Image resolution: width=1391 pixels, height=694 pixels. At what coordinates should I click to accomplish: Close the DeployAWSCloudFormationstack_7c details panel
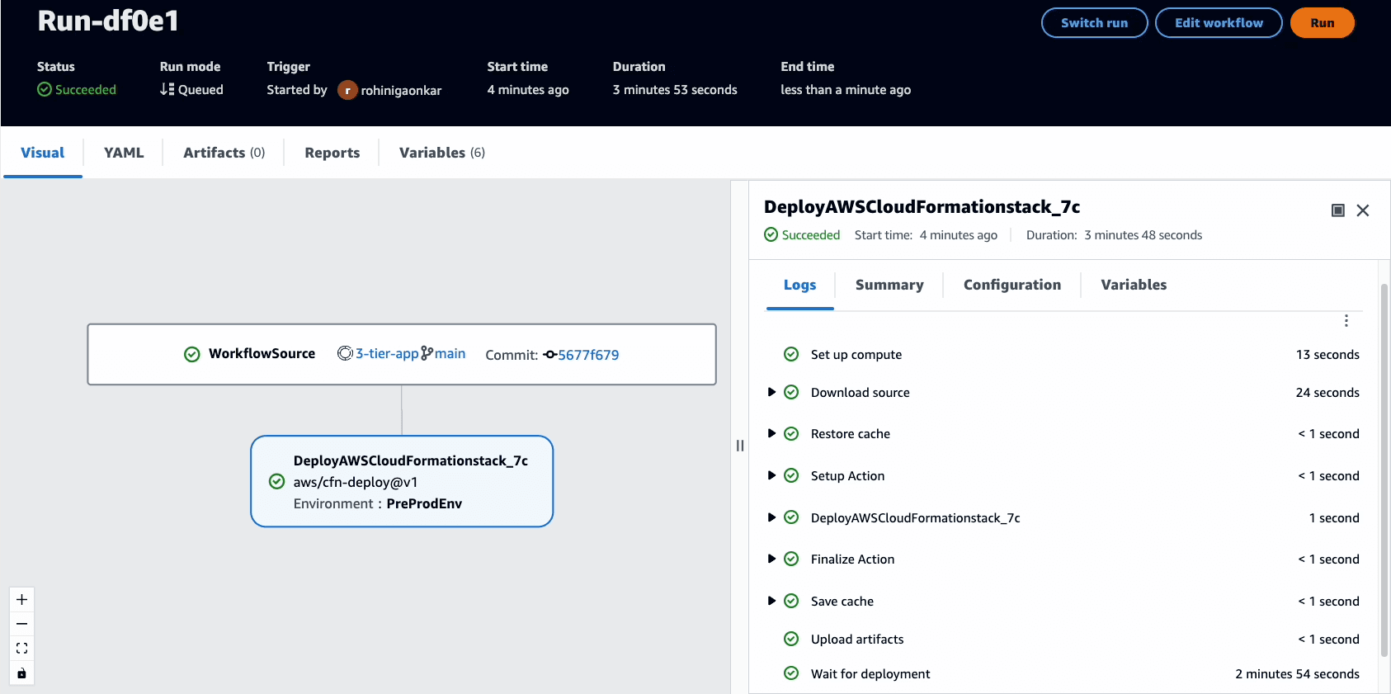coord(1363,210)
